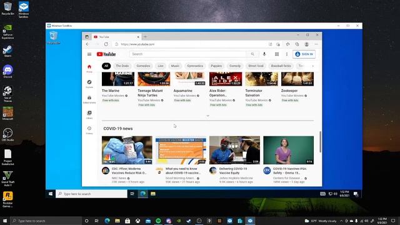Expand the movies shelf with chevron
Image resolution: width=400 pixels, height=225 pixels.
point(208,116)
